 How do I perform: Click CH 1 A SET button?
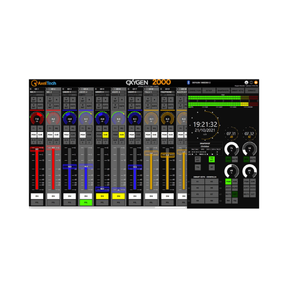point(34,100)
